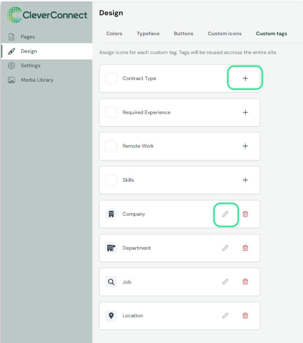Click the plus icon for Contract Type
The width and height of the screenshot is (303, 343).
coord(245,78)
